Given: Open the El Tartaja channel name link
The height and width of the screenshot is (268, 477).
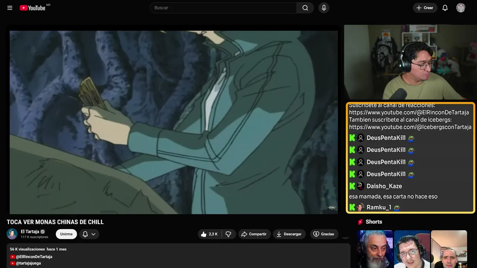Looking at the screenshot, I should (x=30, y=232).
